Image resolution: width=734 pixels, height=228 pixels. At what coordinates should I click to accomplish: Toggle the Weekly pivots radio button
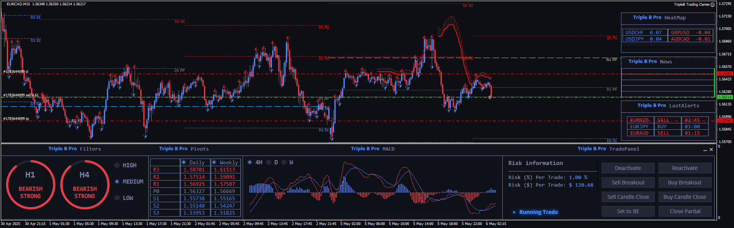[x=214, y=162]
